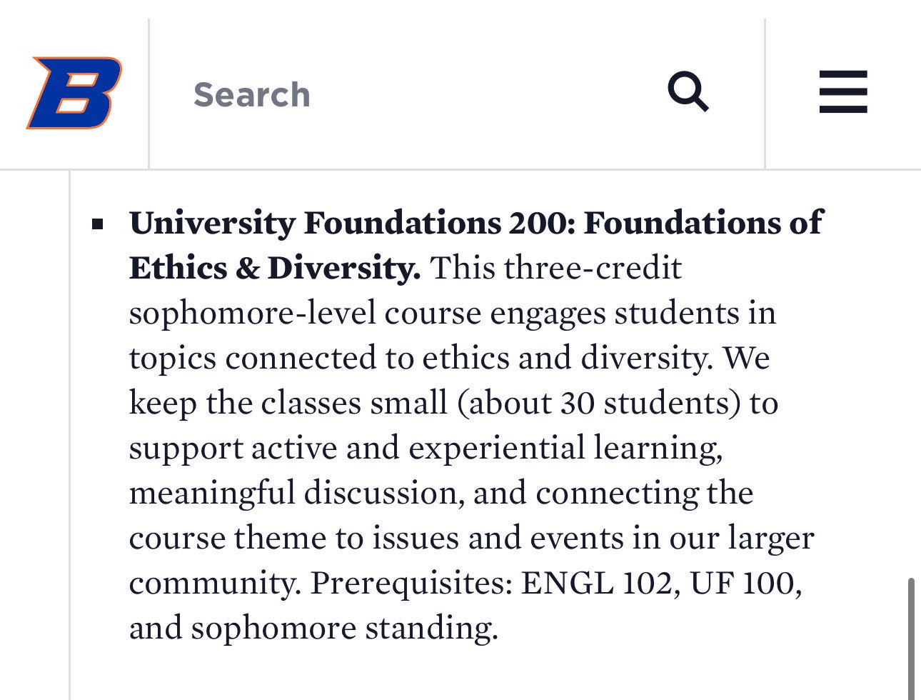Click the 'sophomore-level course' phrase
The width and height of the screenshot is (921, 700).
[306, 314]
